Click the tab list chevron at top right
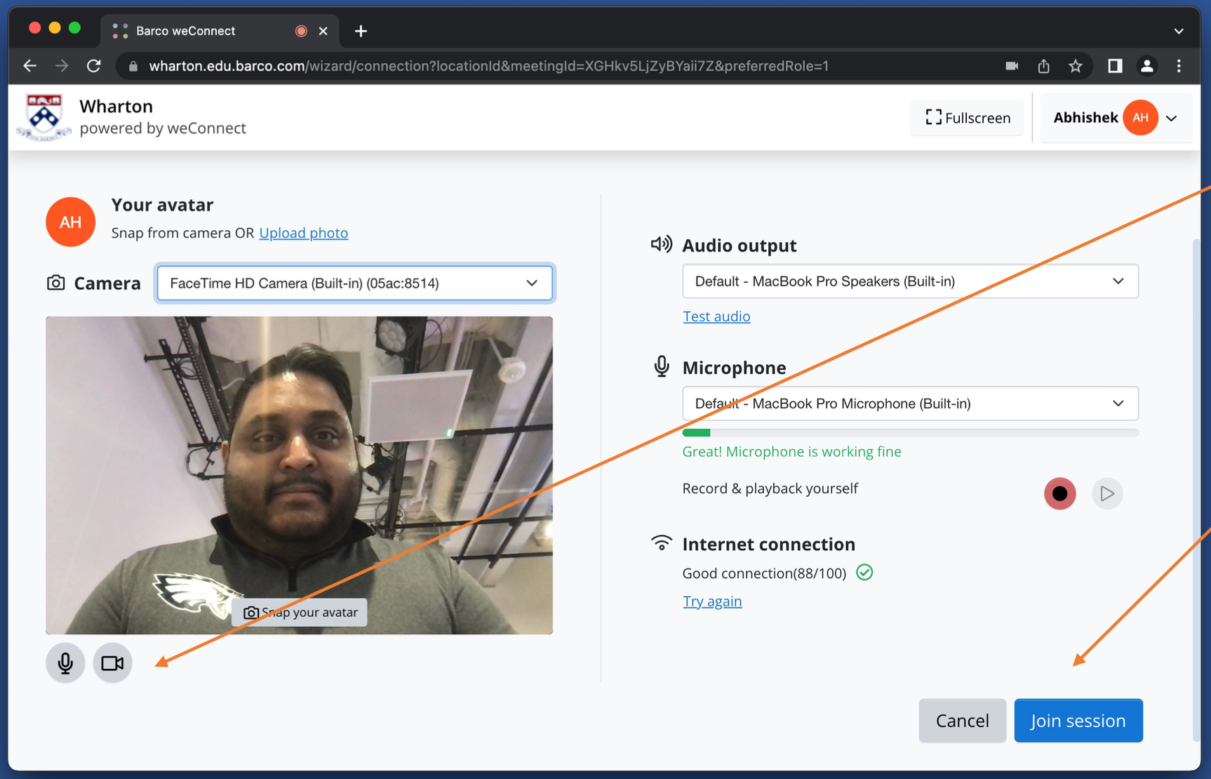1211x779 pixels. click(1179, 31)
